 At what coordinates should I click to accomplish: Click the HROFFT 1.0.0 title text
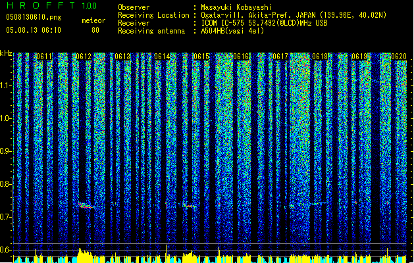[51, 5]
